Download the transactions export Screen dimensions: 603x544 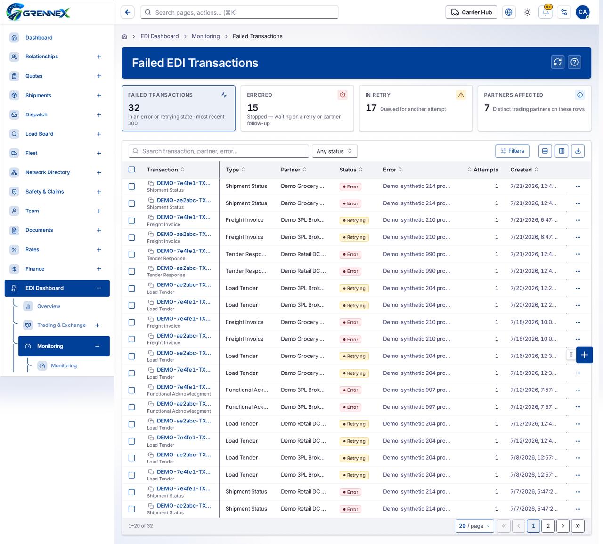[x=578, y=151]
